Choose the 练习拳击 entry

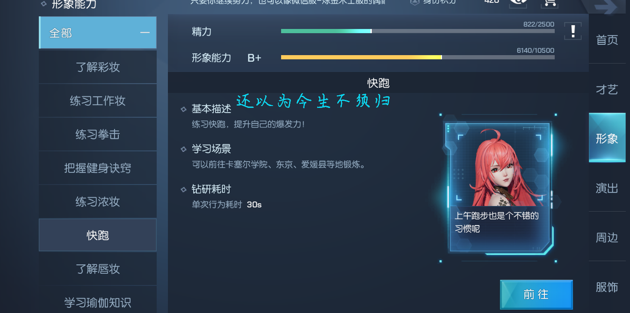coord(98,135)
